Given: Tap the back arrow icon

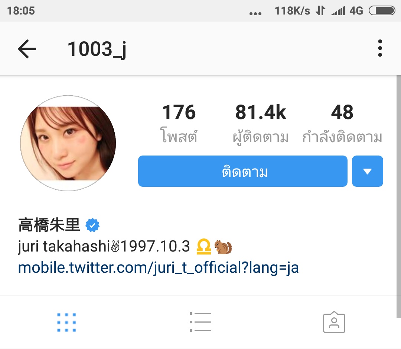Looking at the screenshot, I should pos(27,49).
